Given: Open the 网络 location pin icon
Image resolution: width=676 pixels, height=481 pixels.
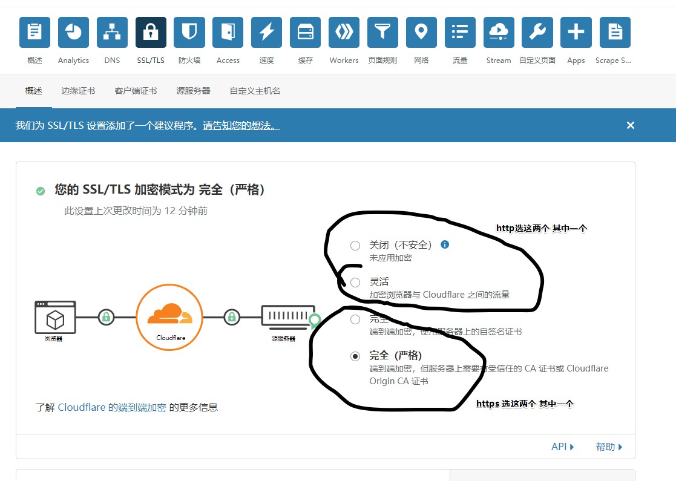Looking at the screenshot, I should pyautogui.click(x=421, y=32).
